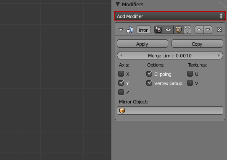227x160 pixels.
Task: Enable the Z axis checkbox
Action: click(x=121, y=92)
